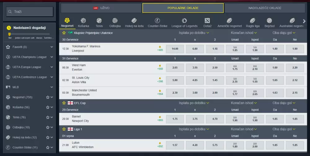Click the UEFA Europa League icon

(x=8, y=67)
